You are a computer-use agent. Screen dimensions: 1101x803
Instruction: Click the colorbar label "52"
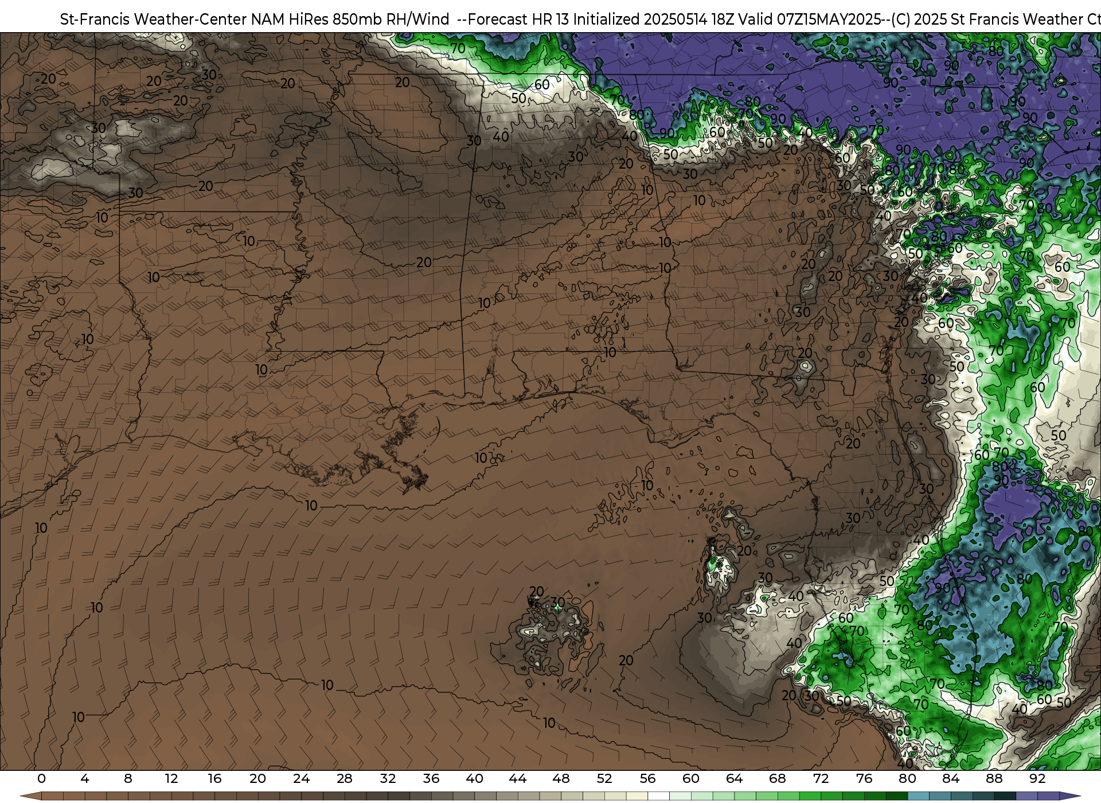coord(604,778)
